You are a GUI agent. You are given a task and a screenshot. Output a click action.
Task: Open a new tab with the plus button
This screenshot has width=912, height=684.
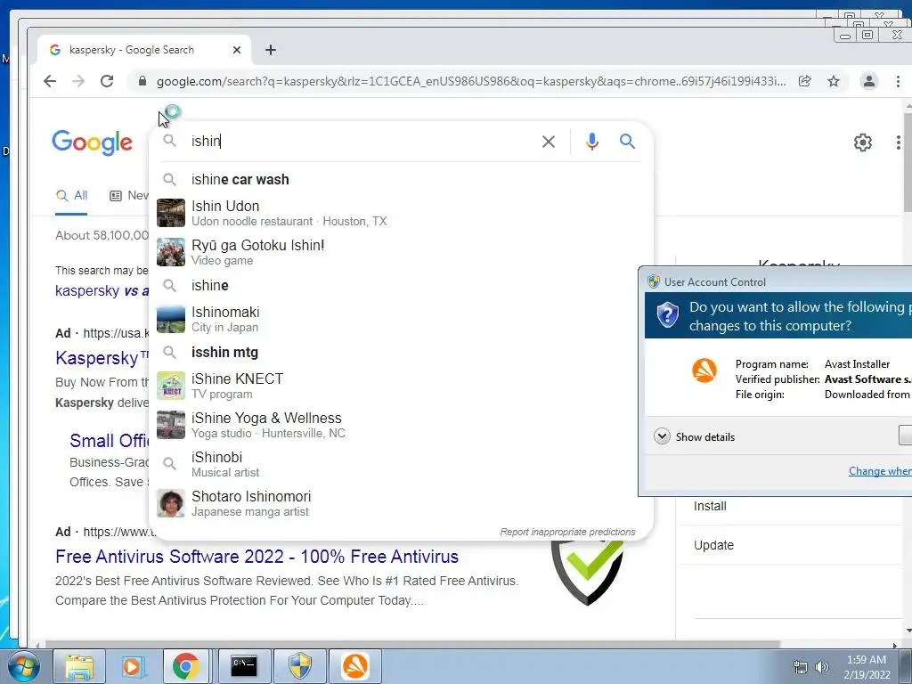pos(271,50)
